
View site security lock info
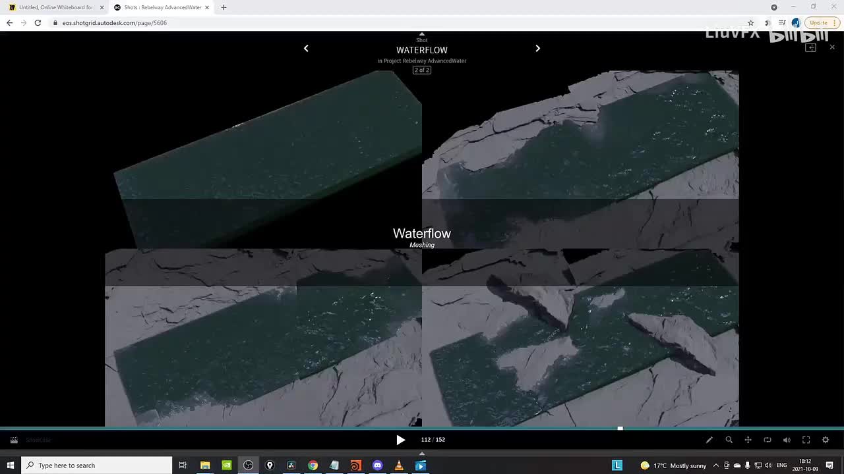pos(55,23)
